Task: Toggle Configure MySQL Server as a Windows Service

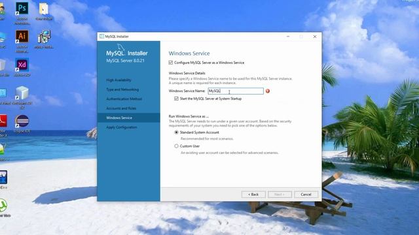Action: (x=171, y=63)
